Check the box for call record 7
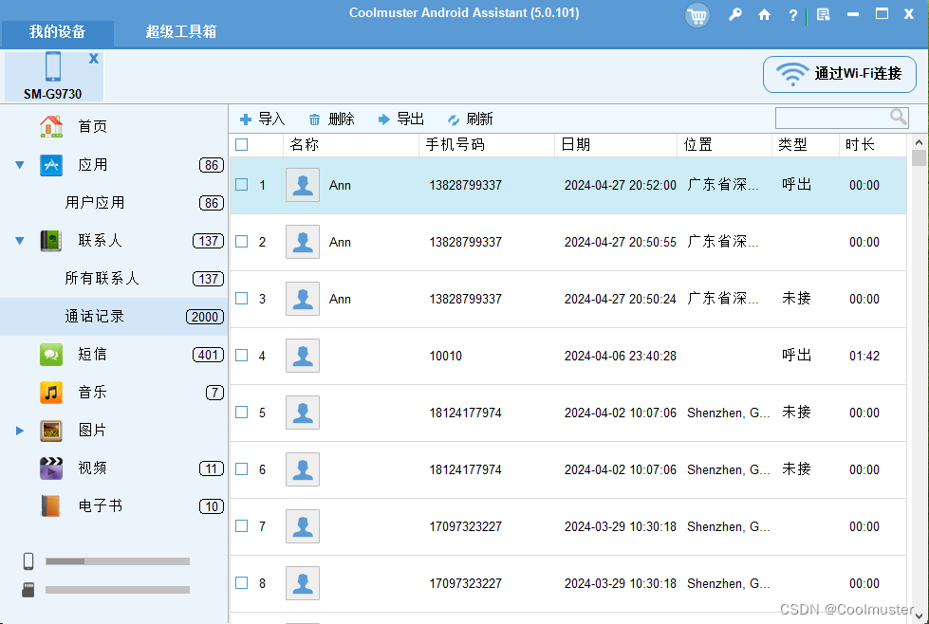929x624 pixels. tap(242, 525)
